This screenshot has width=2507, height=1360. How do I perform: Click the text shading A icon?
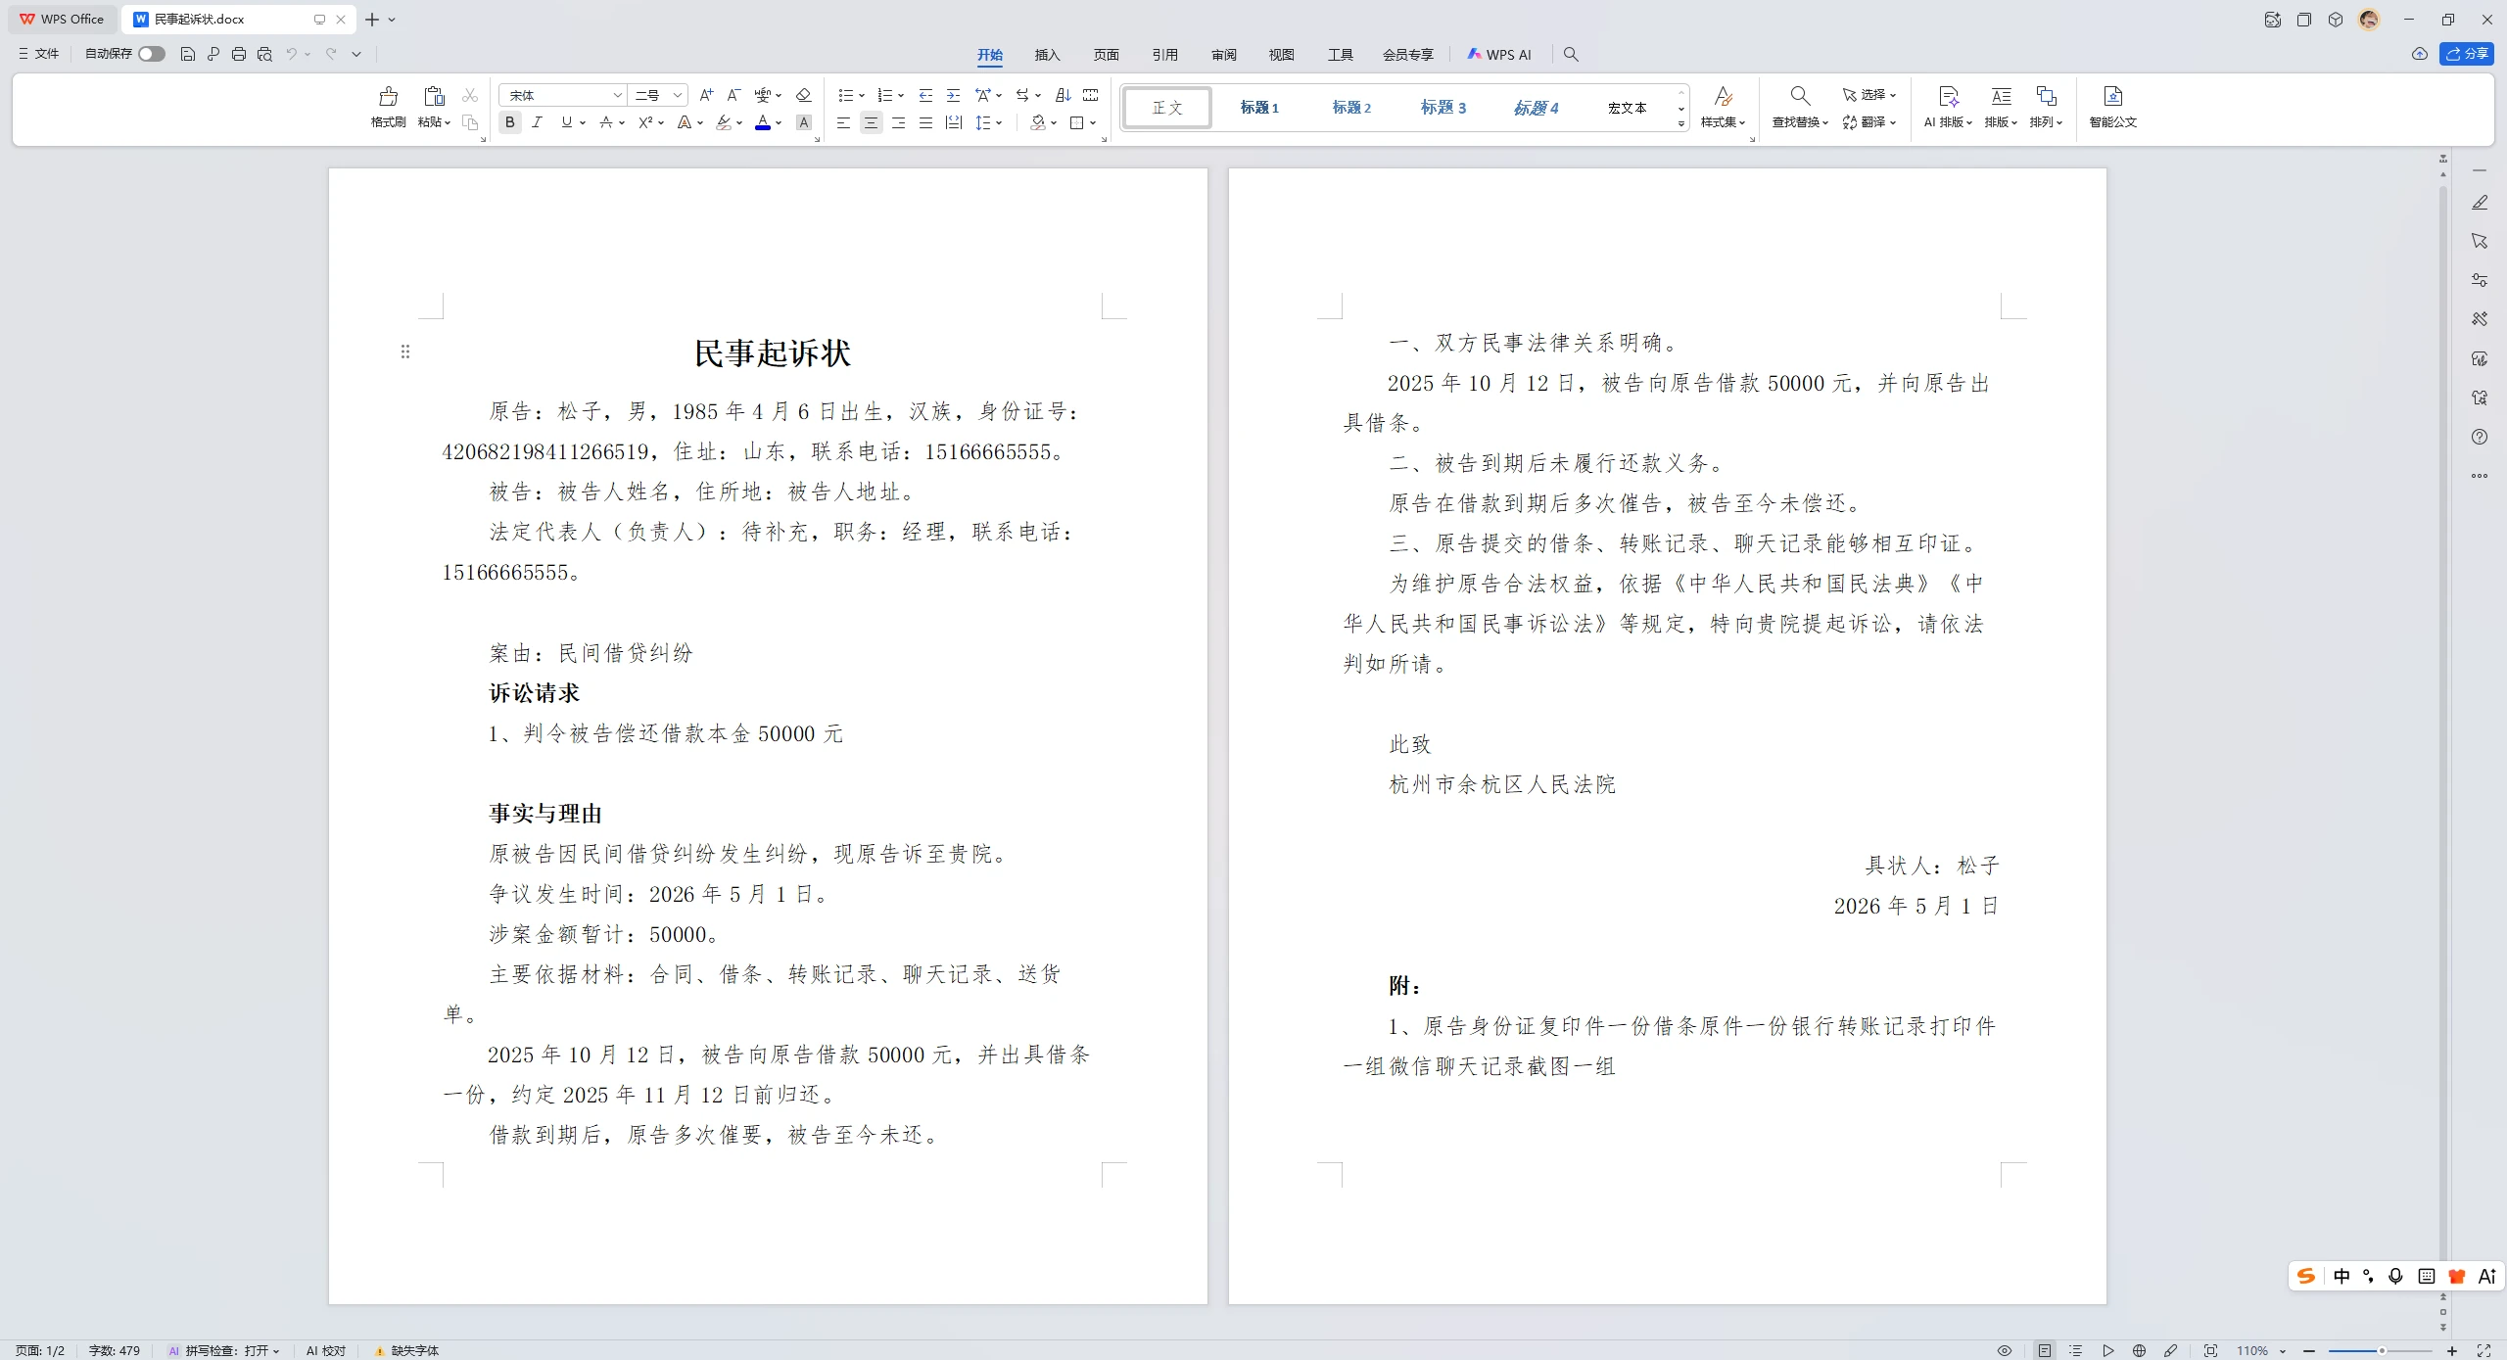point(804,122)
